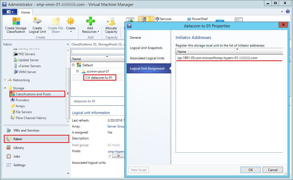Collapse the Default classification node
Viewport: 293px width, 180px height.
pos(73,65)
